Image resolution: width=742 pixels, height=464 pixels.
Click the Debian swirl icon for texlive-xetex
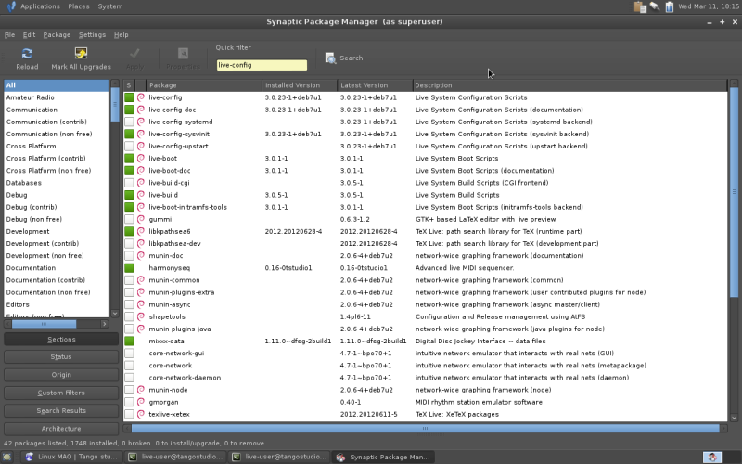pos(141,414)
